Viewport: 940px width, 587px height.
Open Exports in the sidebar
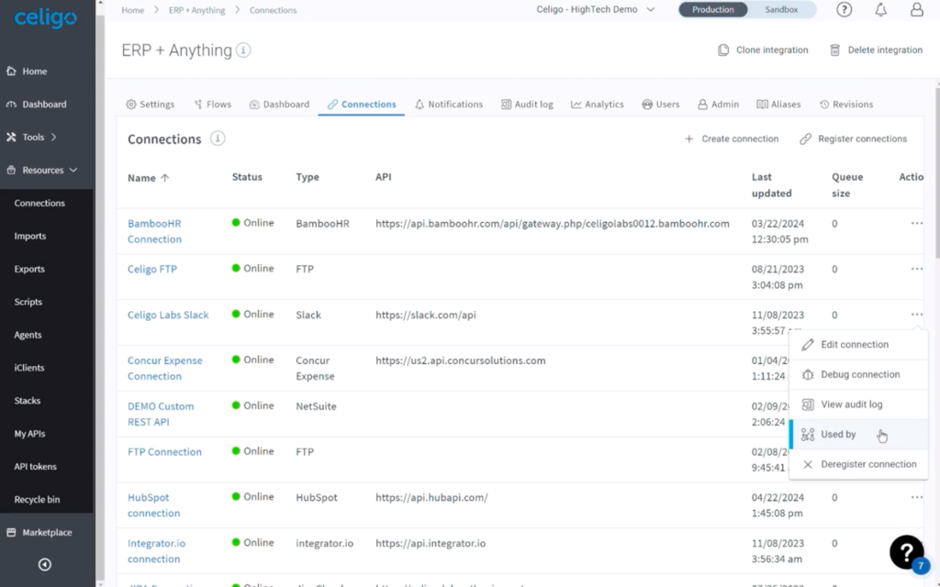click(29, 269)
